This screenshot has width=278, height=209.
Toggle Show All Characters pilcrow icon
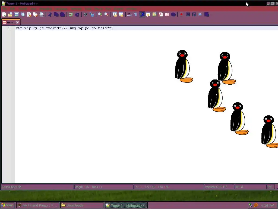135,15
